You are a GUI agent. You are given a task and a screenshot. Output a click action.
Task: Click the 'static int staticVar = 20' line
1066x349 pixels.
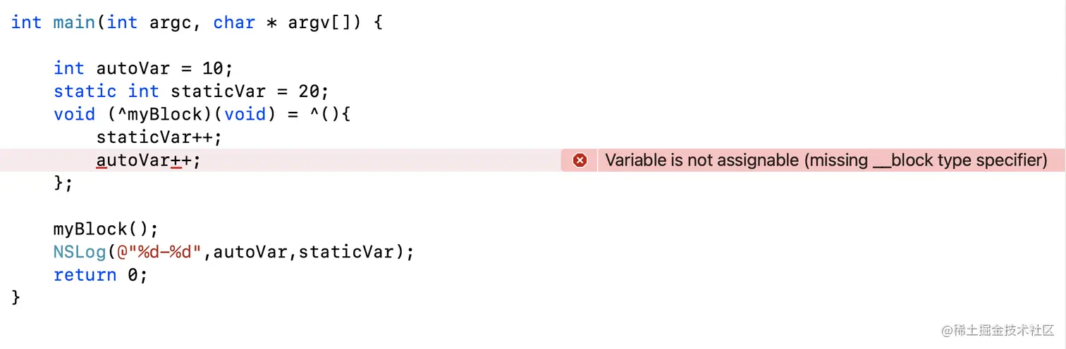click(191, 91)
